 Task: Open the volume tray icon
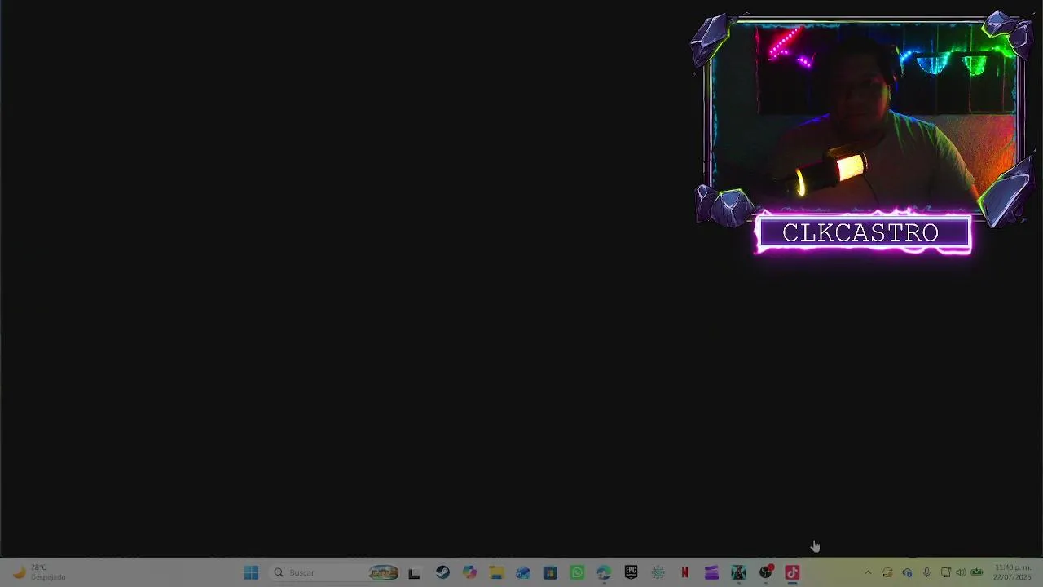[961, 572]
